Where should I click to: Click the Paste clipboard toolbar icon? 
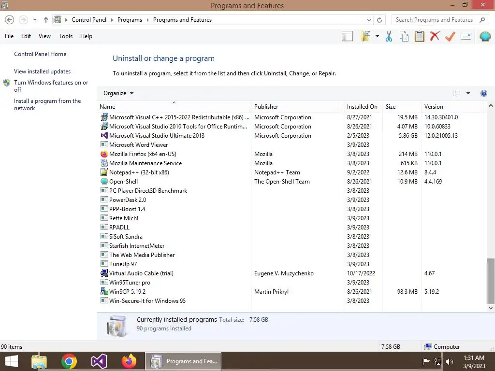click(419, 36)
